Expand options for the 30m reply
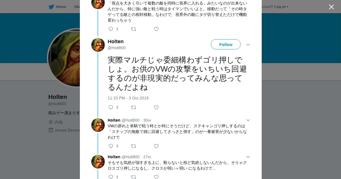Screen dimensions: 341x179 pos(248,120)
